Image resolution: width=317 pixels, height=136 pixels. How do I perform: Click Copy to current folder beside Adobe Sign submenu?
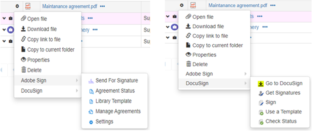(48, 50)
